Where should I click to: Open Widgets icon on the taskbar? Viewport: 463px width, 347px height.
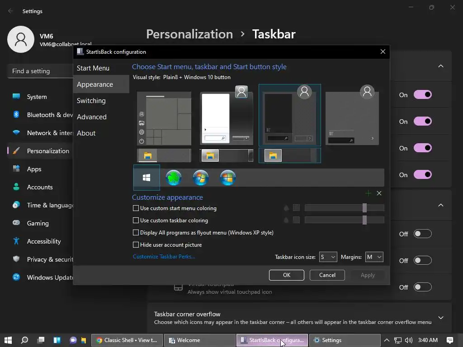click(57, 340)
